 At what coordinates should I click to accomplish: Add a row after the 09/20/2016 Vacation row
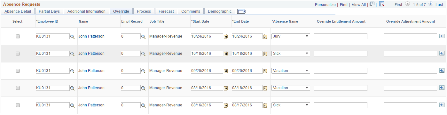(x=442, y=71)
